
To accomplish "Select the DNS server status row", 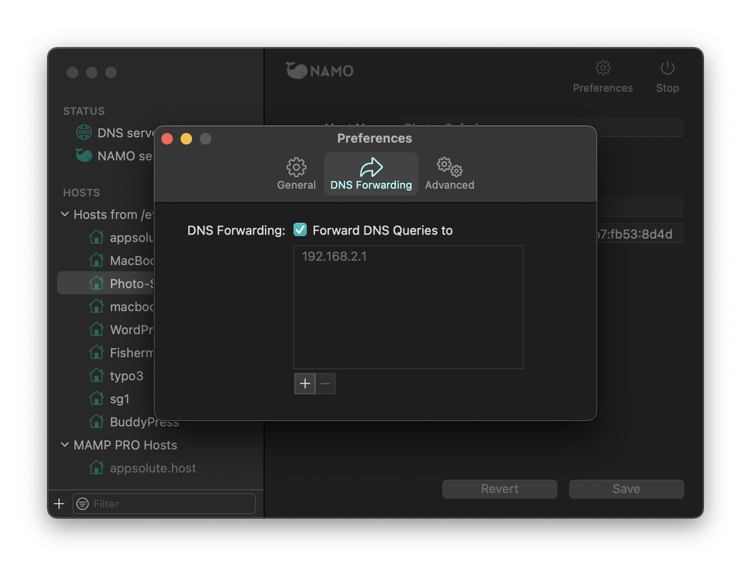I will 114,133.
